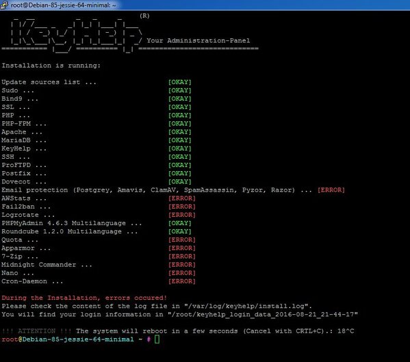Click the OKAY status beside Roundcube 1.2.0
Screen dimensions: 410x362
180,231
